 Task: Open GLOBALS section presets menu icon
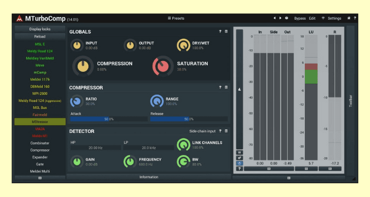coord(226,32)
